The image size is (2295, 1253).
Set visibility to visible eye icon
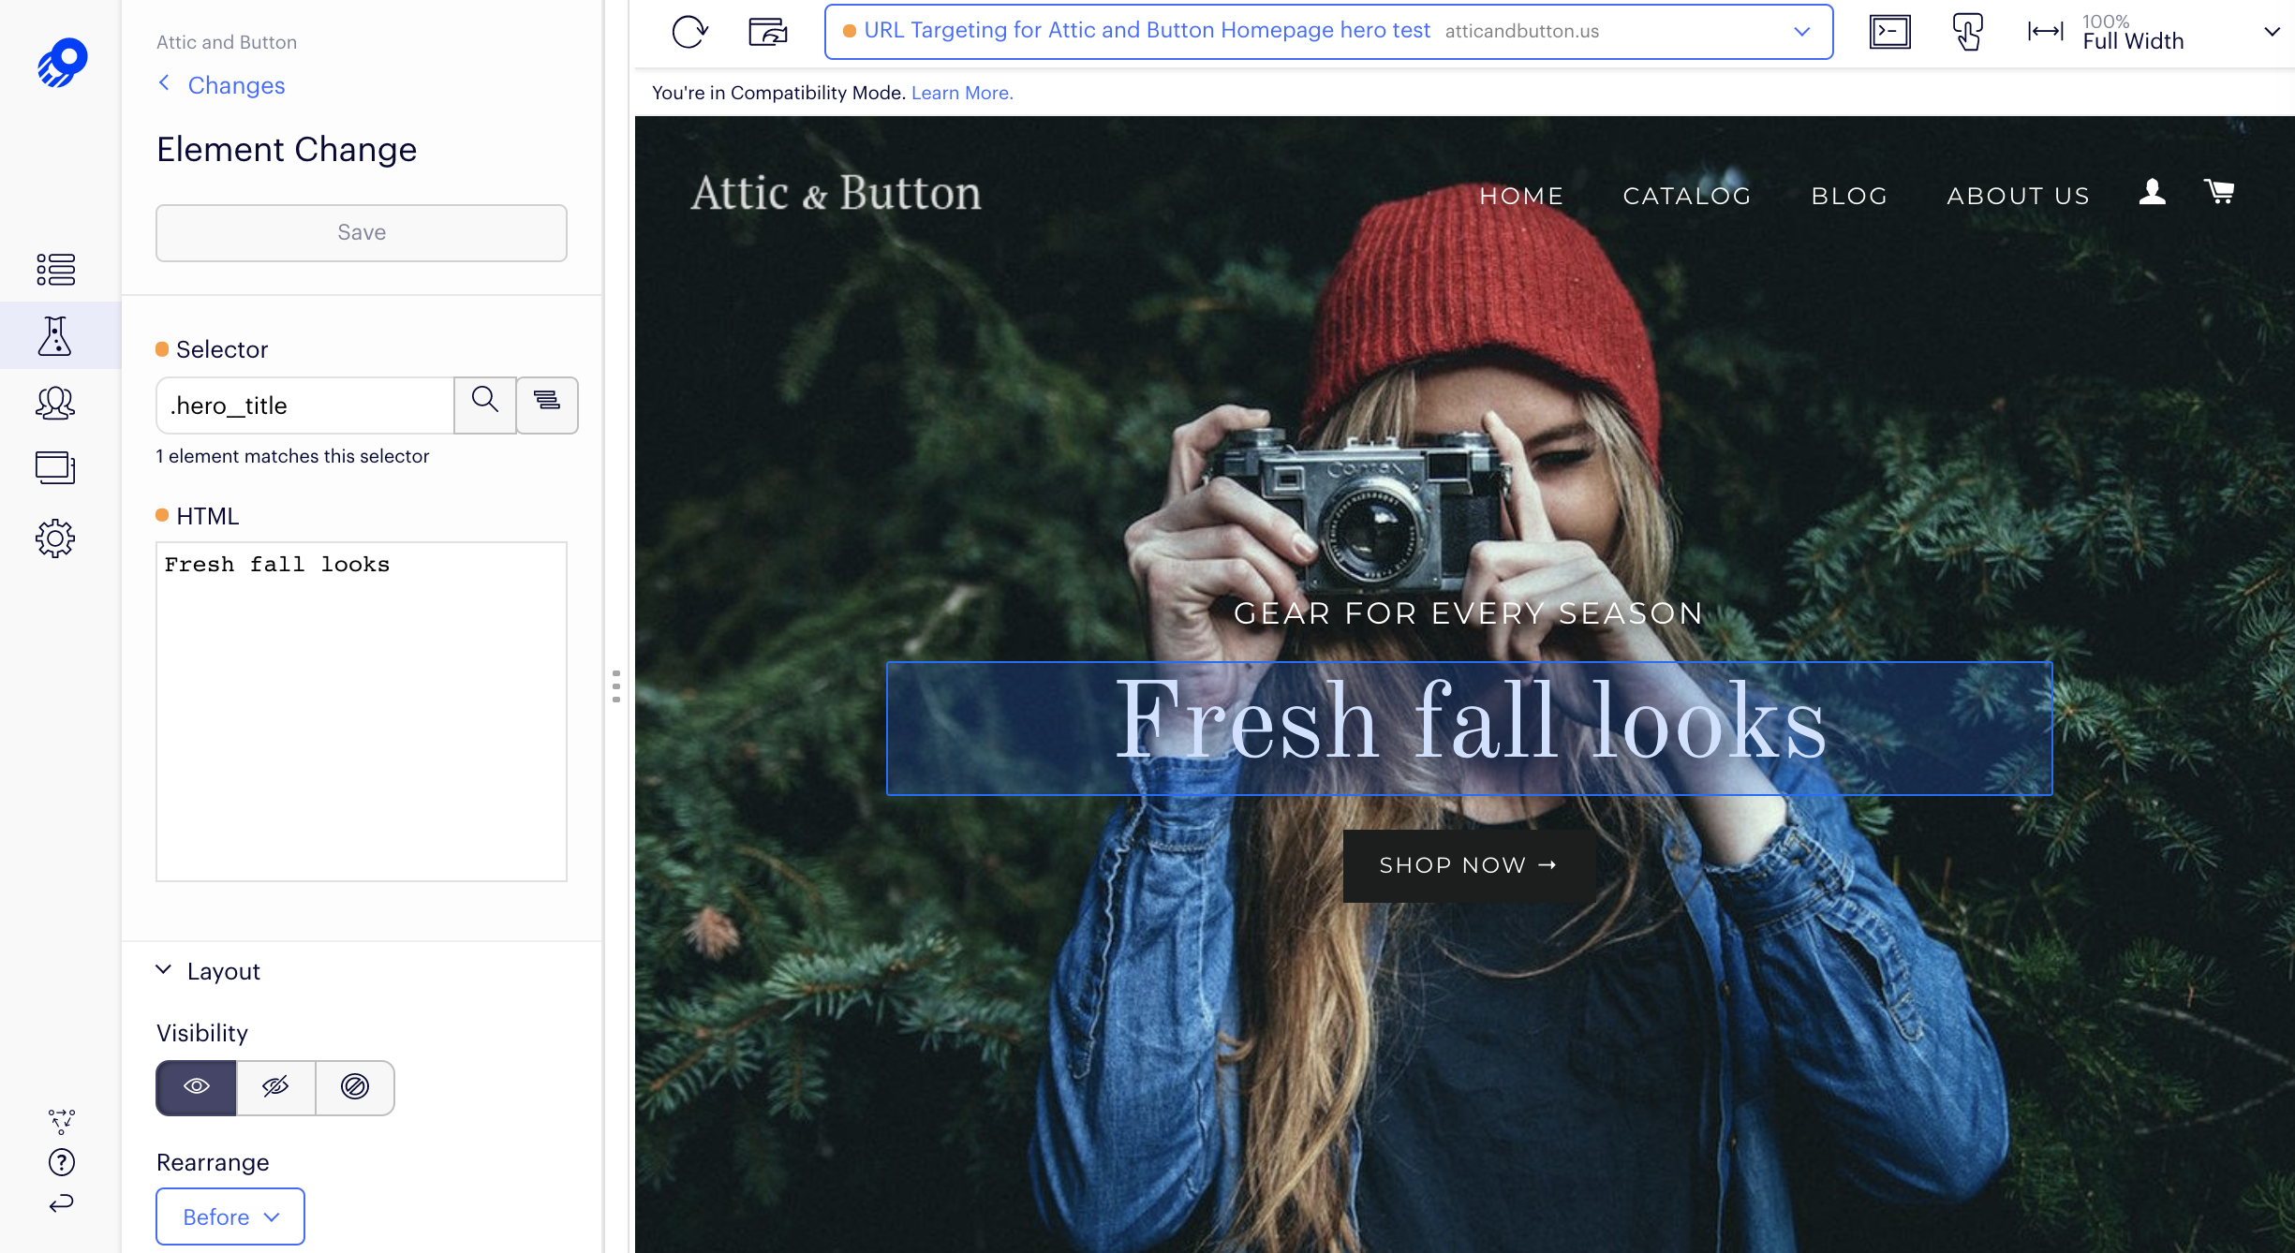(x=196, y=1087)
